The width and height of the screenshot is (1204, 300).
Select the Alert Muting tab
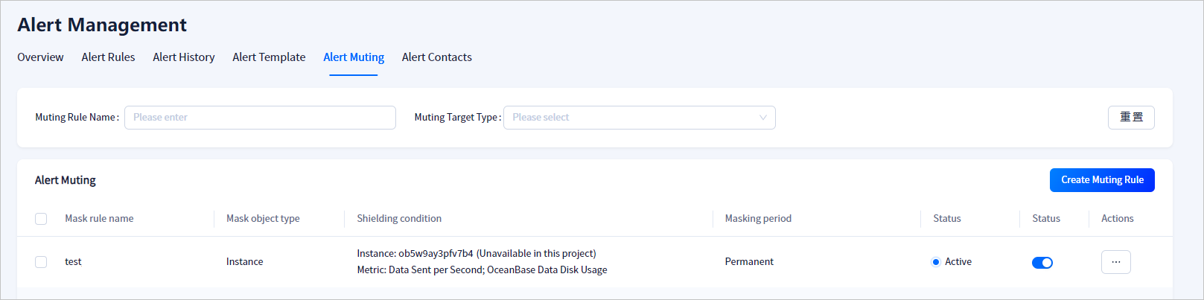354,57
